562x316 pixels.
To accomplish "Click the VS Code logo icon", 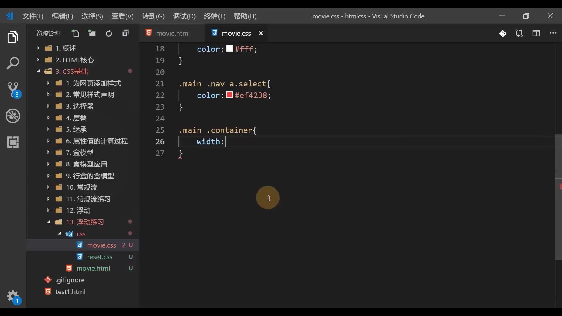I will tap(9, 16).
